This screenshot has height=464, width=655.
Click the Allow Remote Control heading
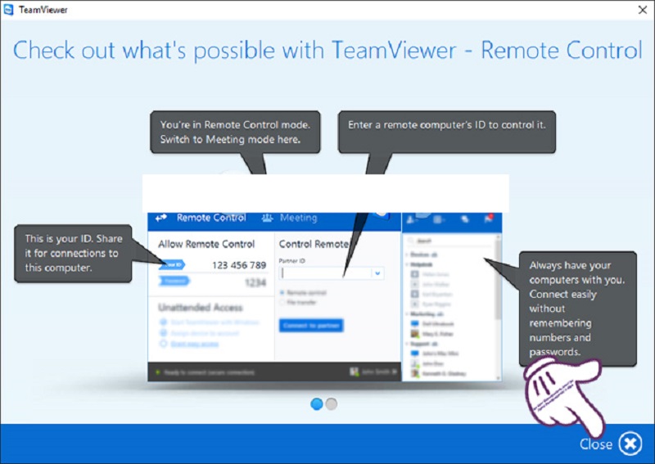coord(206,244)
